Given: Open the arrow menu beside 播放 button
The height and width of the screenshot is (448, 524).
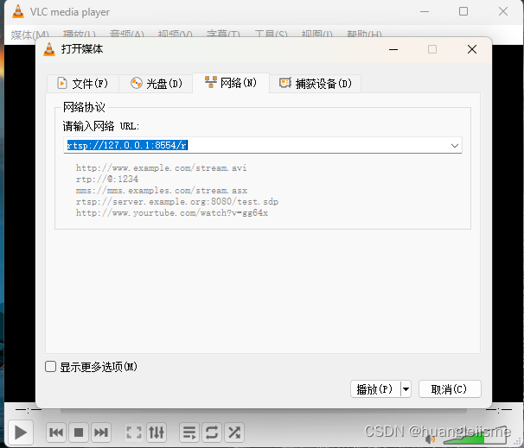Looking at the screenshot, I should [406, 389].
